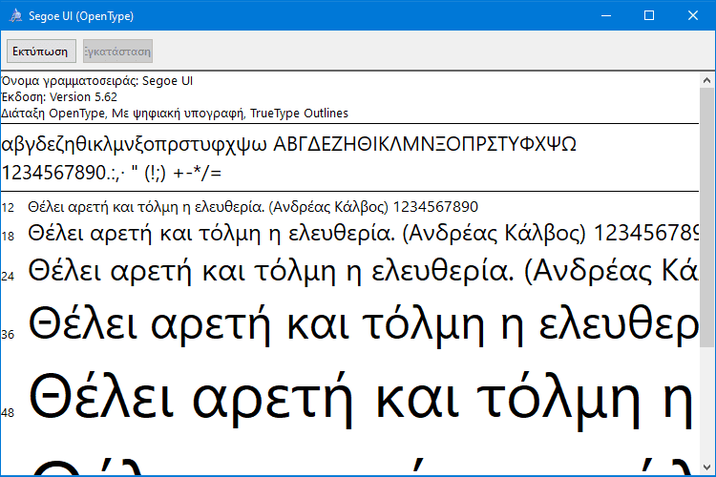This screenshot has width=716, height=477.
Task: Click the 'Segoe UI (OpenType)' window title
Action: (x=81, y=16)
